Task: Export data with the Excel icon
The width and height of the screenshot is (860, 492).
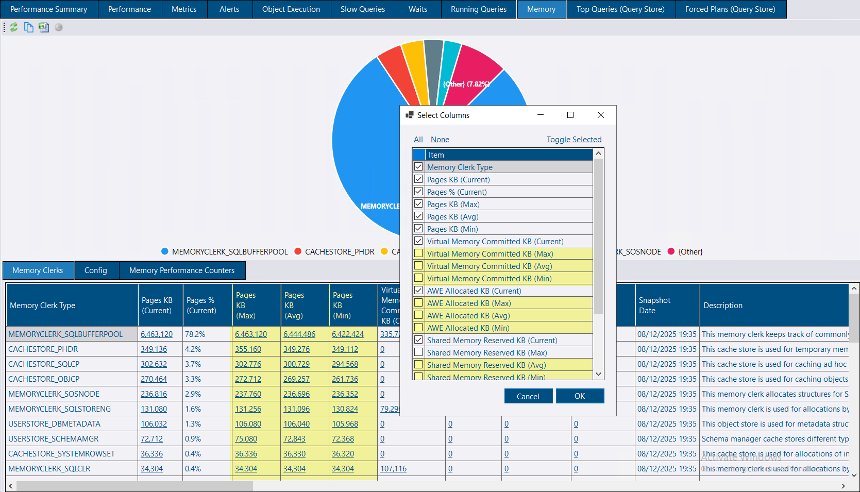Action: click(x=44, y=27)
